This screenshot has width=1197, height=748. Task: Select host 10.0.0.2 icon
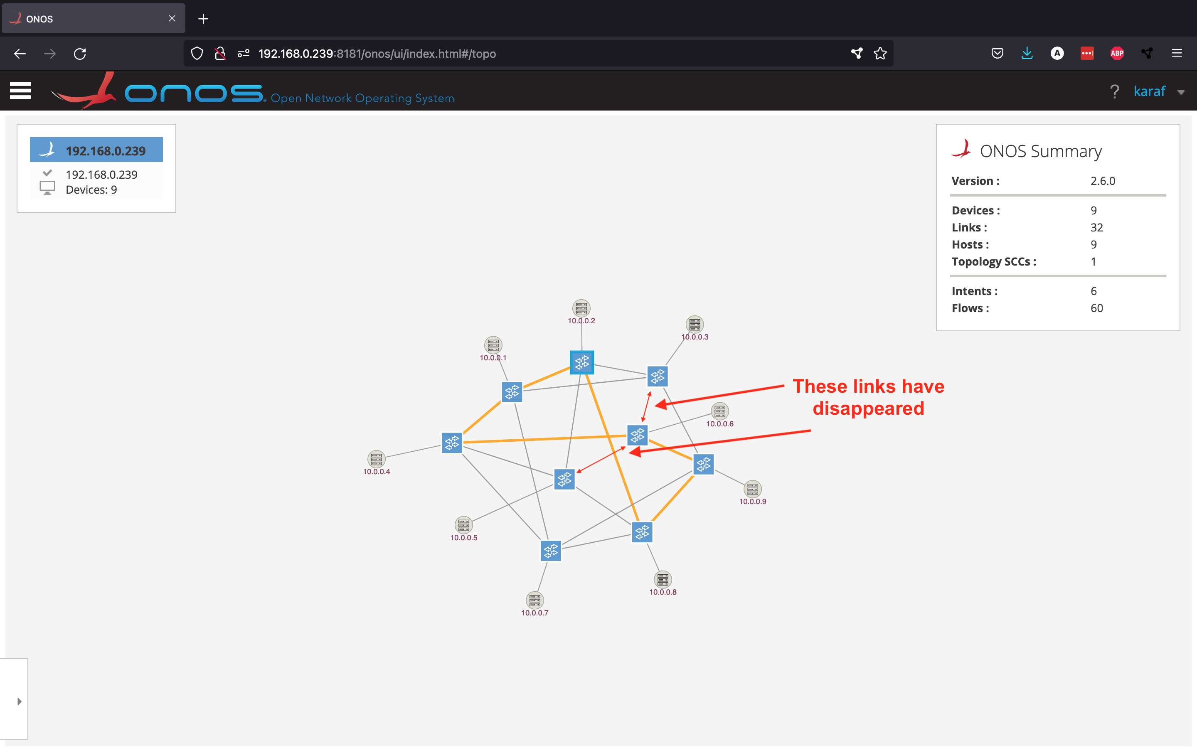pos(581,308)
